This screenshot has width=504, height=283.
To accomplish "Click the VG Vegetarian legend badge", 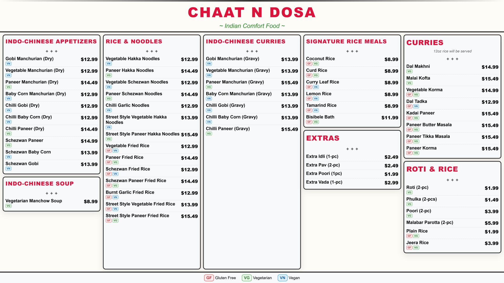I will click(247, 278).
